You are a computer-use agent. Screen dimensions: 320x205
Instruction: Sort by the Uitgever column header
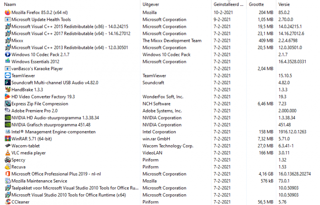tap(151, 4)
